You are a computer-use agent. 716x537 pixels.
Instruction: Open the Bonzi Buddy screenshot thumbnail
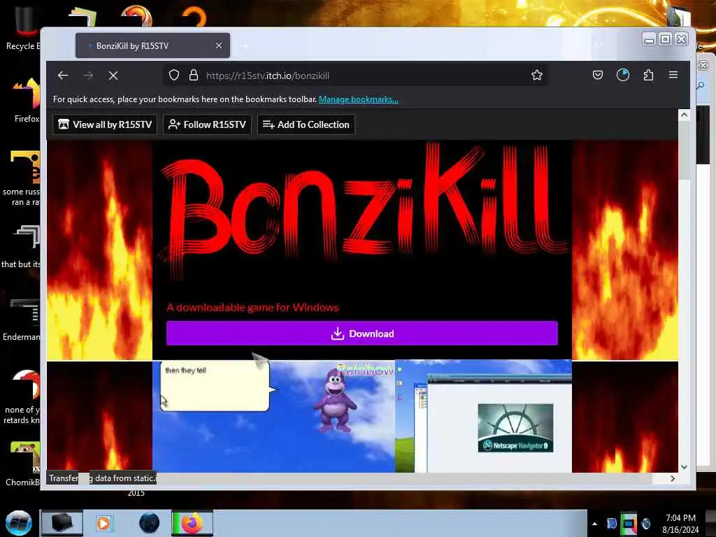pos(273,416)
